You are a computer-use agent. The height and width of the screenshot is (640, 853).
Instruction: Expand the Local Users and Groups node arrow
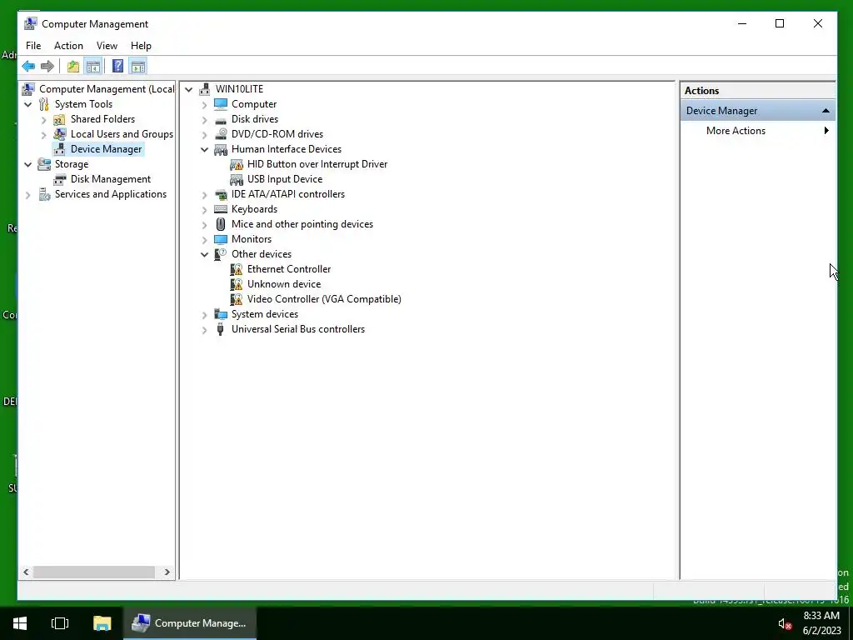point(44,134)
